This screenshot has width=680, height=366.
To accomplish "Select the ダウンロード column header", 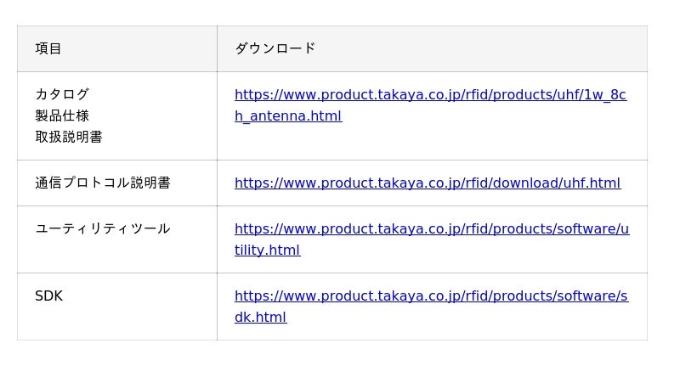I will (275, 49).
